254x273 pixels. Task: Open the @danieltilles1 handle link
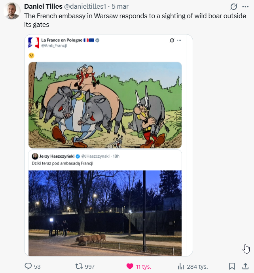85,7
